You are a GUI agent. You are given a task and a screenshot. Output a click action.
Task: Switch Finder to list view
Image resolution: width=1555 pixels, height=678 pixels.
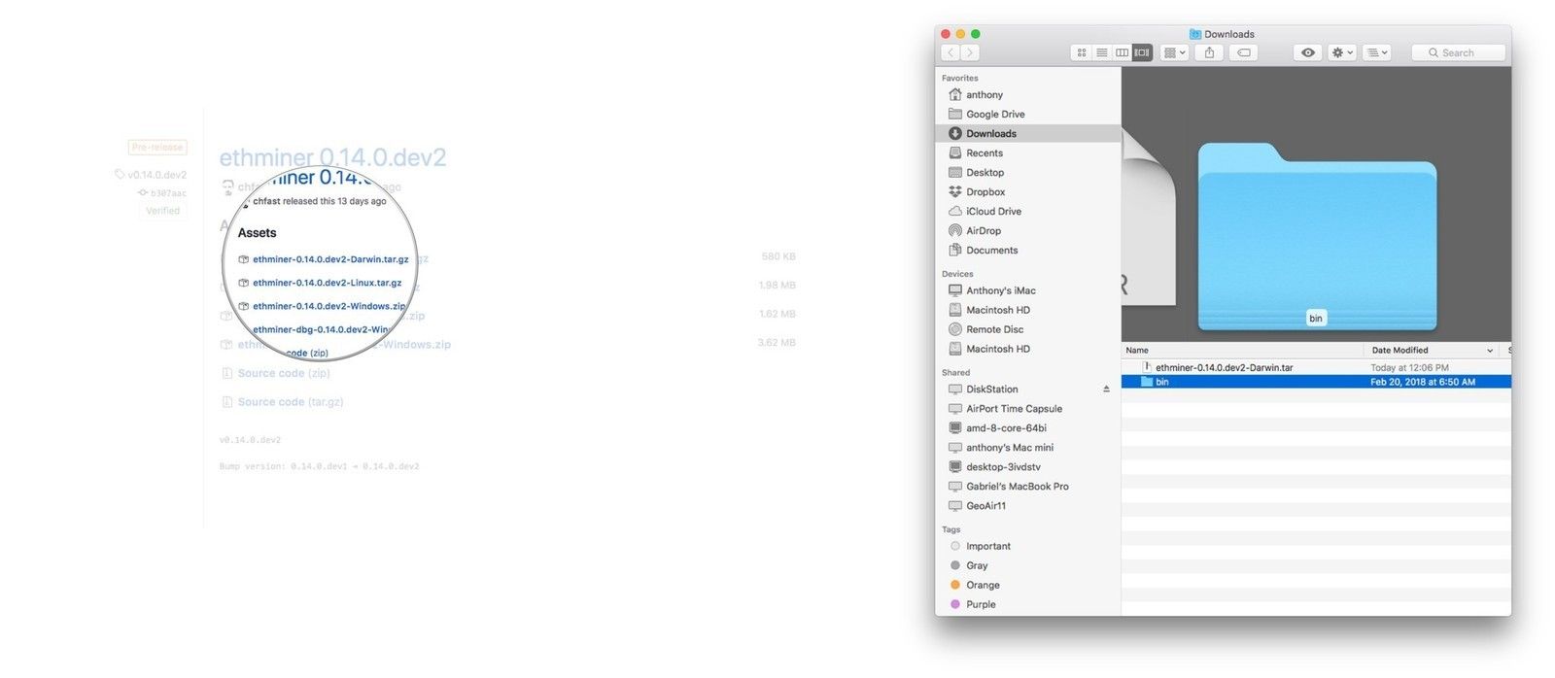pyautogui.click(x=1101, y=52)
